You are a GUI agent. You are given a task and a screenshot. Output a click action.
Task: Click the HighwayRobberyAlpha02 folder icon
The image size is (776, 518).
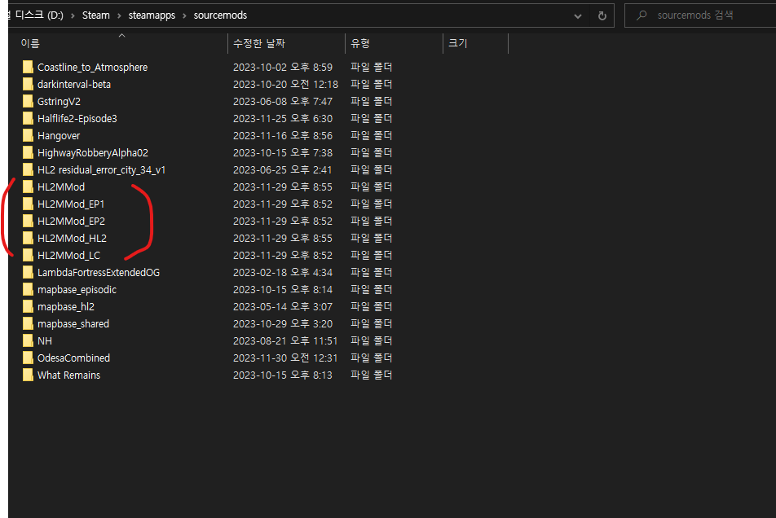(x=28, y=153)
